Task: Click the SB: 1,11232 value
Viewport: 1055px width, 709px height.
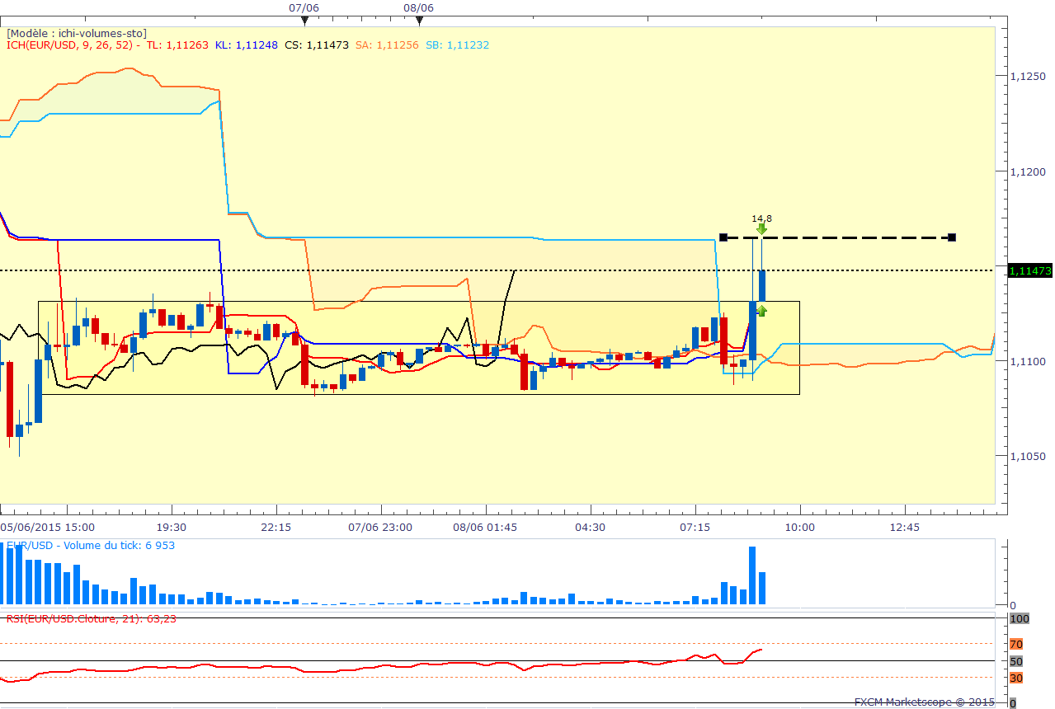Action: point(458,45)
